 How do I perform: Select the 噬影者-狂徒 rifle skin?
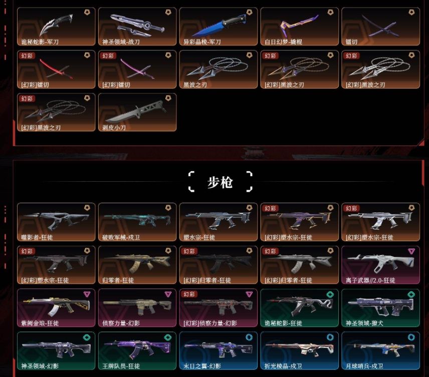pyautogui.click(x=56, y=222)
